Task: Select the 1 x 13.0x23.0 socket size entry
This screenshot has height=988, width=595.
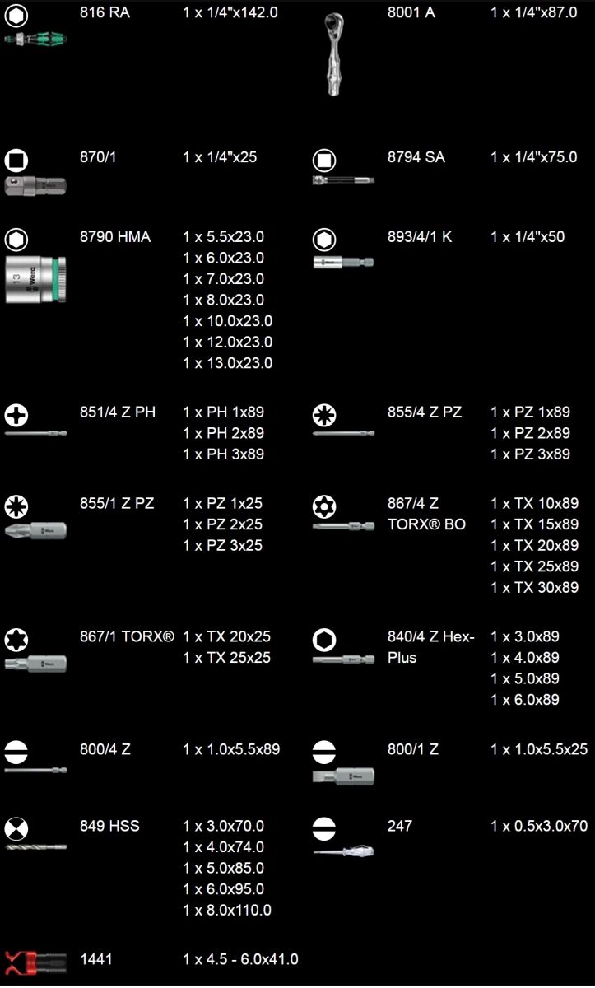Action: point(227,363)
